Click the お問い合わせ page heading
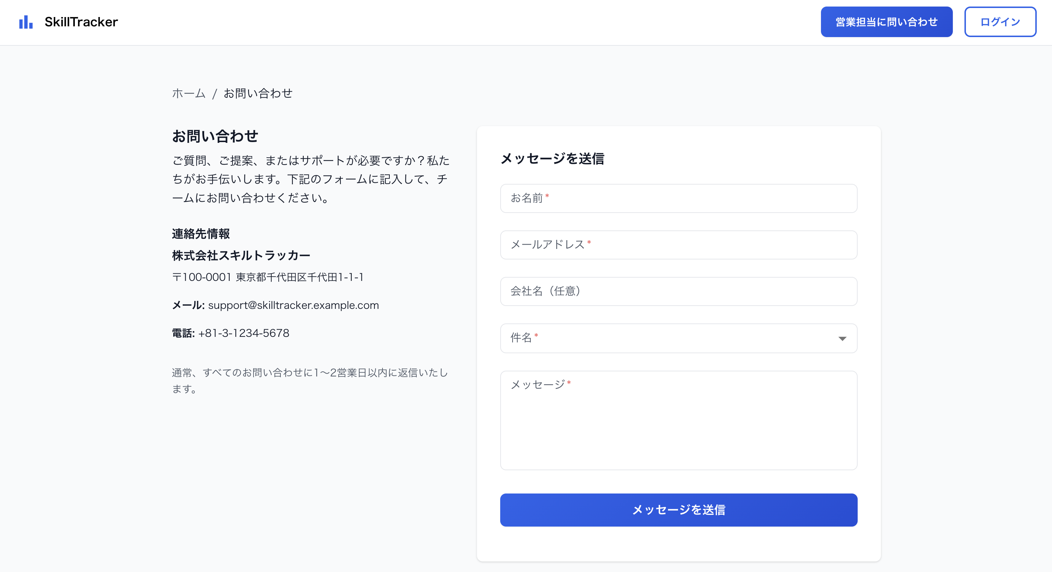 tap(214, 136)
